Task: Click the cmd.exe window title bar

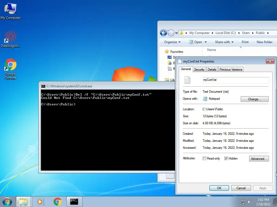Action: pos(107,86)
